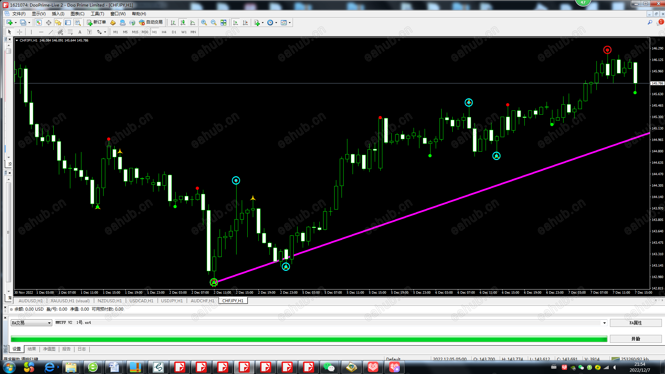This screenshot has height=374, width=665.
Task: Toggle chart auto scroll
Action: (236, 23)
